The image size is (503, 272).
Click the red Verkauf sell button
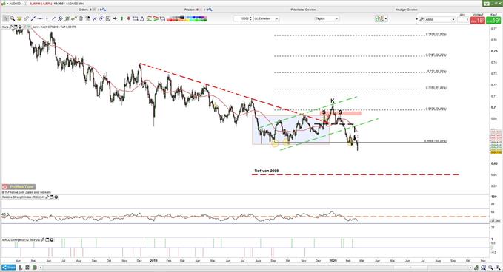pos(478,21)
